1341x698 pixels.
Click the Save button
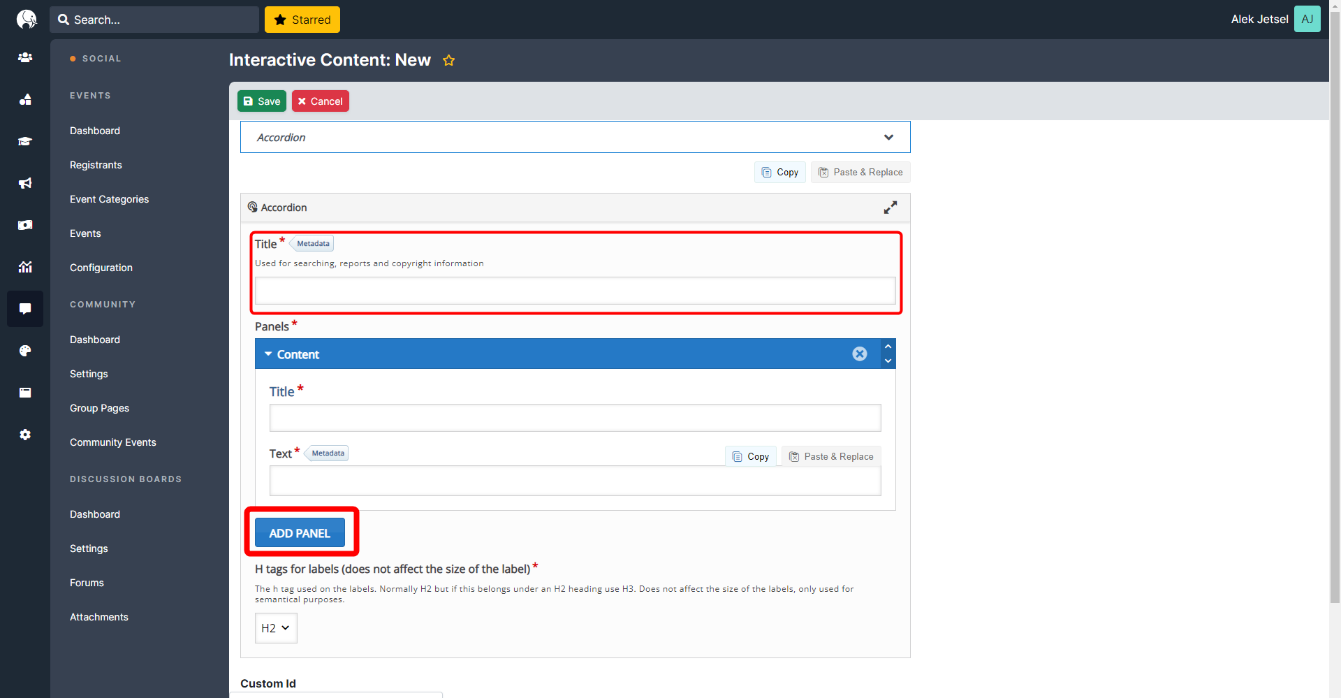[262, 101]
